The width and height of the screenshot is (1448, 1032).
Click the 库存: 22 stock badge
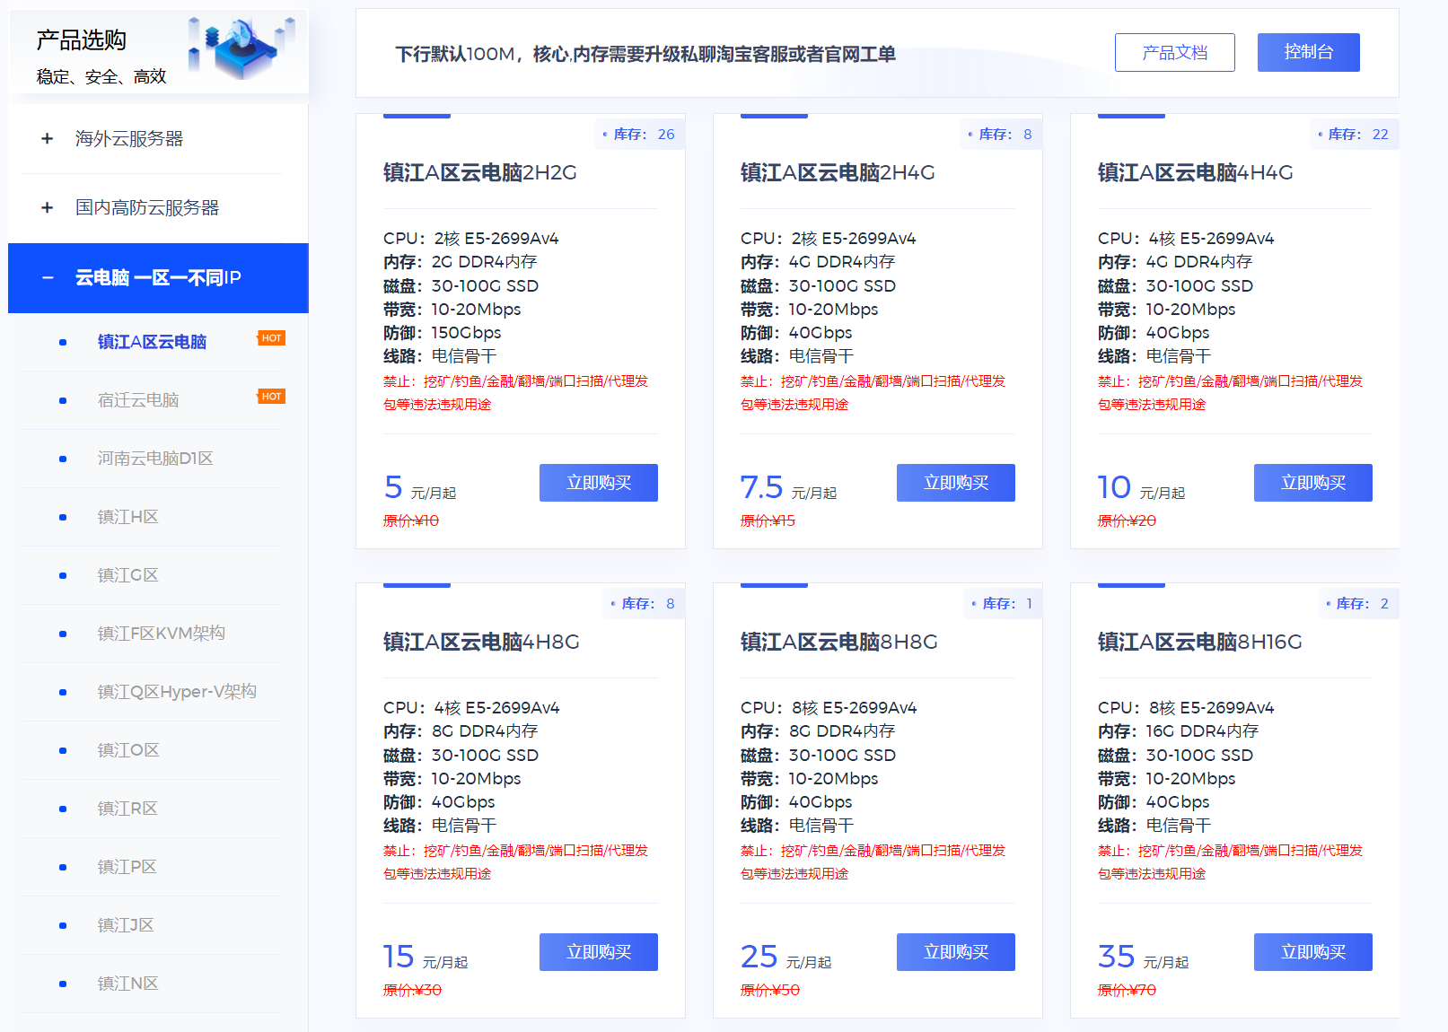point(1355,135)
